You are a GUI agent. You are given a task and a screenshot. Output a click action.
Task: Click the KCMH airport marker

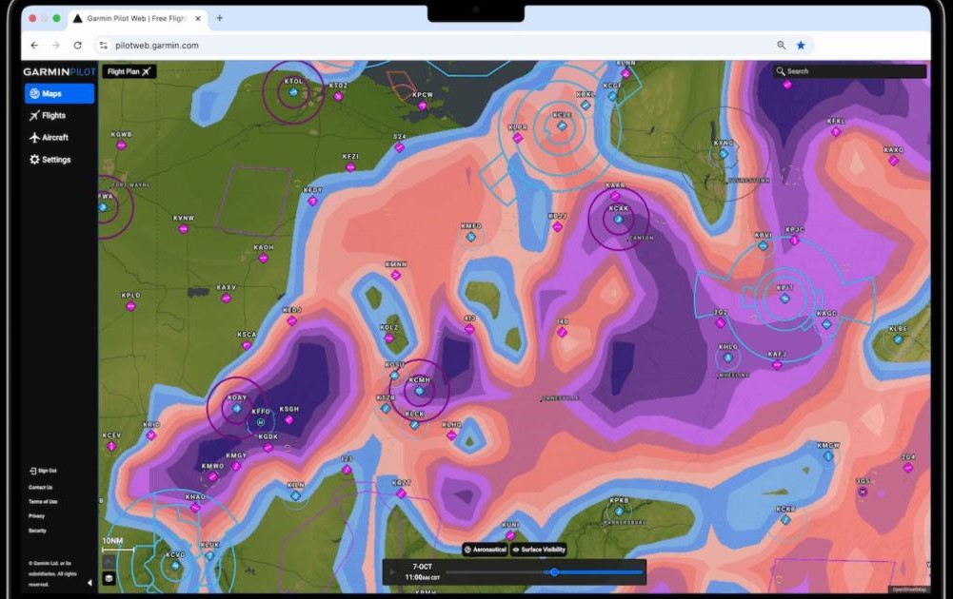coord(418,391)
